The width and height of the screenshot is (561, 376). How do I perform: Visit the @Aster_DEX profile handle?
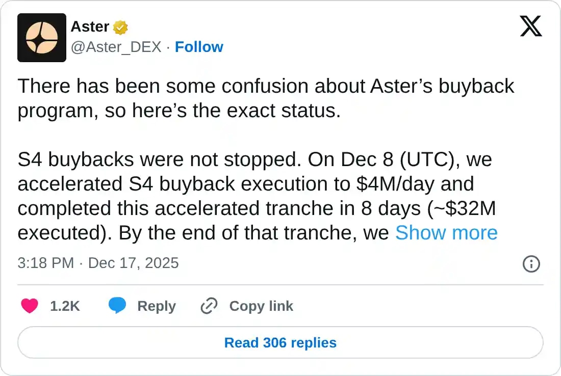tap(115, 47)
